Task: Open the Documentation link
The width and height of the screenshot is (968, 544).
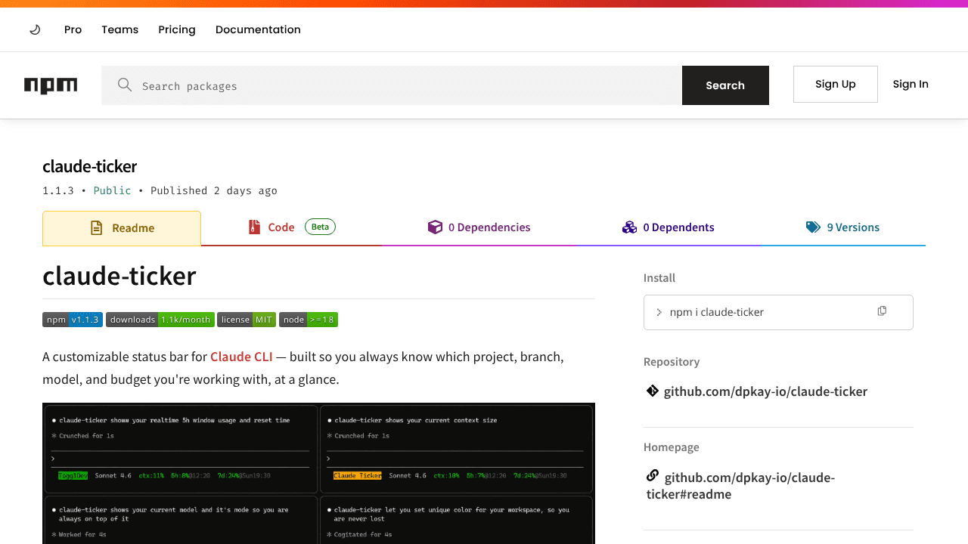Action: [x=258, y=29]
